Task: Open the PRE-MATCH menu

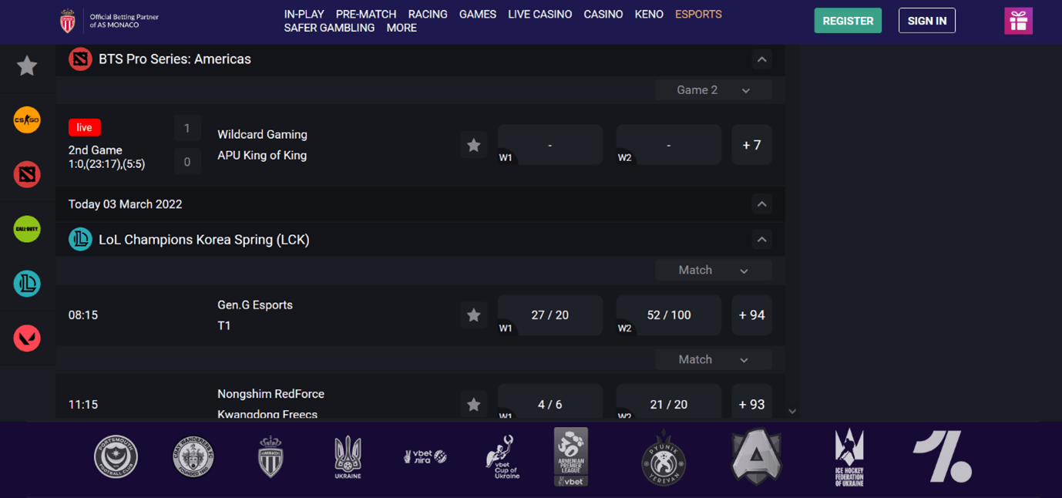Action: point(366,15)
